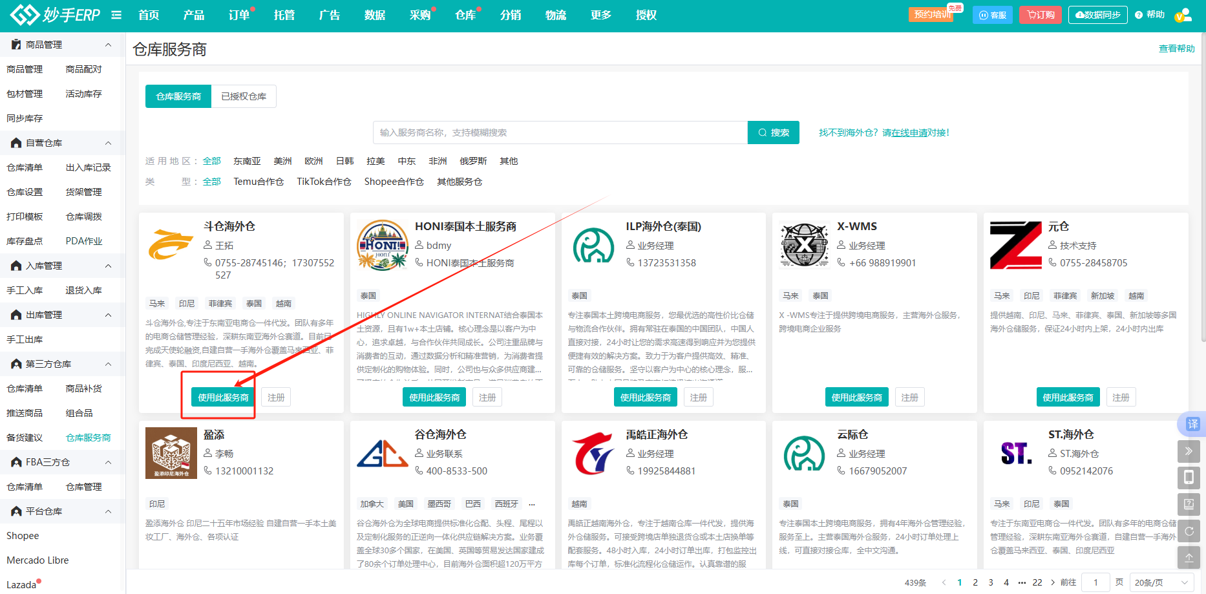1206x594 pixels.
Task: Expand more region tags on 谷仓海外仓 card
Action: click(x=532, y=504)
